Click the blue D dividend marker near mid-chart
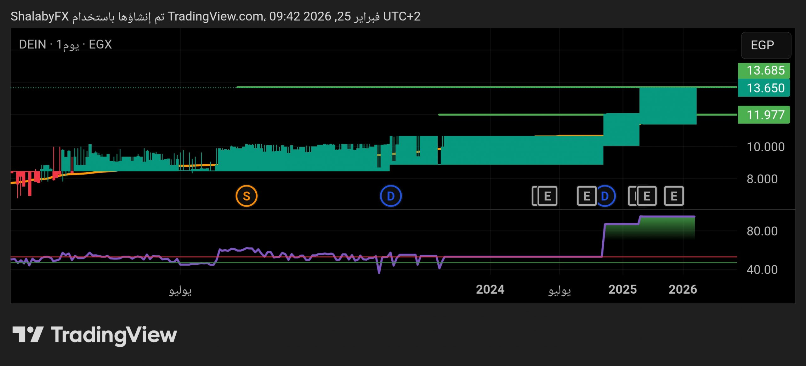This screenshot has height=366, width=806. (x=390, y=196)
